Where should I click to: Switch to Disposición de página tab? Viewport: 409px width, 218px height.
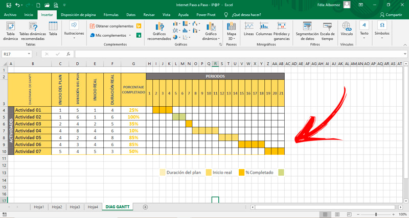tap(78, 15)
